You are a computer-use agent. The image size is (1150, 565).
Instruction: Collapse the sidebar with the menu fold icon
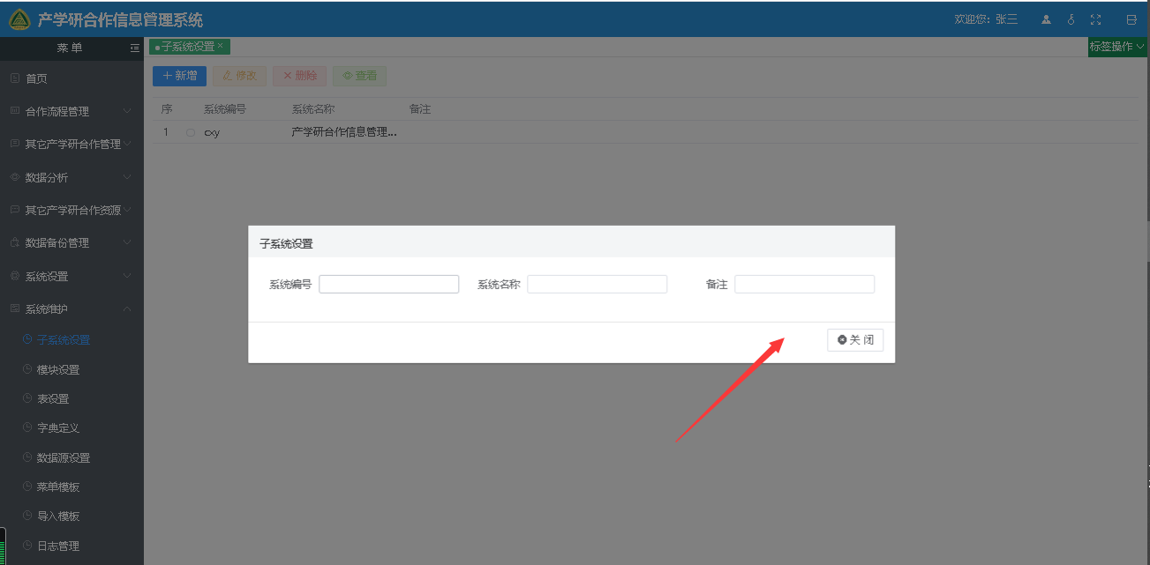134,48
